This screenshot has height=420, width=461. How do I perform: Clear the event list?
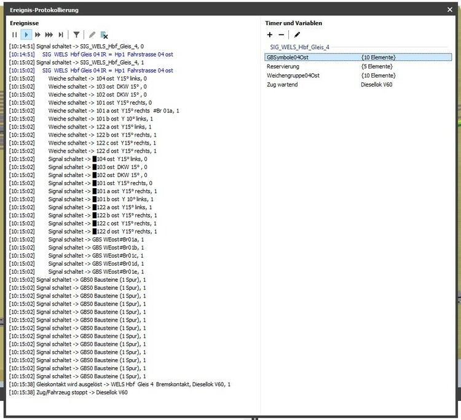[104, 35]
